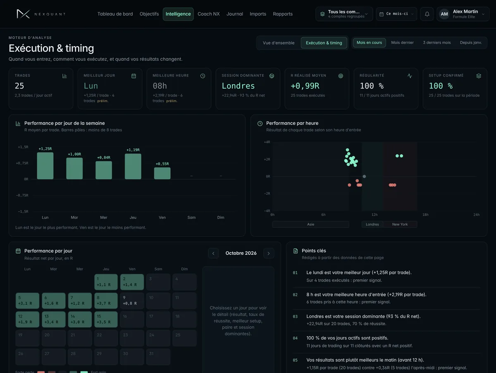Go to previous month in calendar
The height and width of the screenshot is (373, 496).
click(x=213, y=253)
